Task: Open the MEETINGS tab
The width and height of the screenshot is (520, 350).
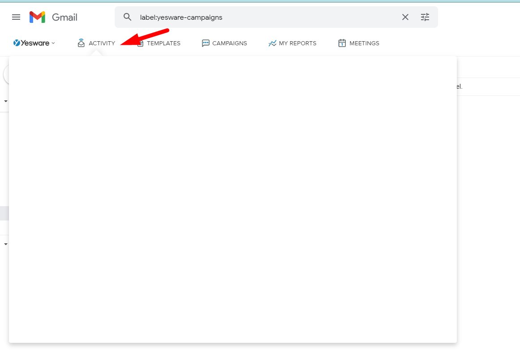Action: tap(359, 43)
